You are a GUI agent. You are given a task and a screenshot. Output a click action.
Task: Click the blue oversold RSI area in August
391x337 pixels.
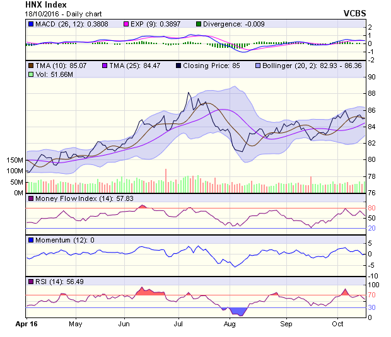click(238, 311)
